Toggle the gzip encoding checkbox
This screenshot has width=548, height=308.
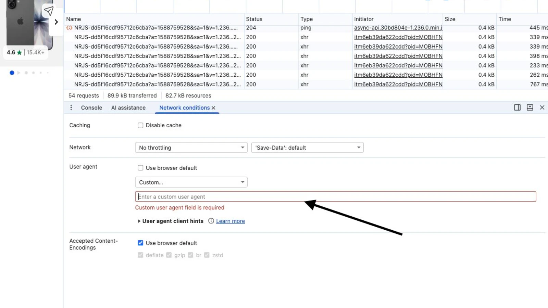[169, 255]
